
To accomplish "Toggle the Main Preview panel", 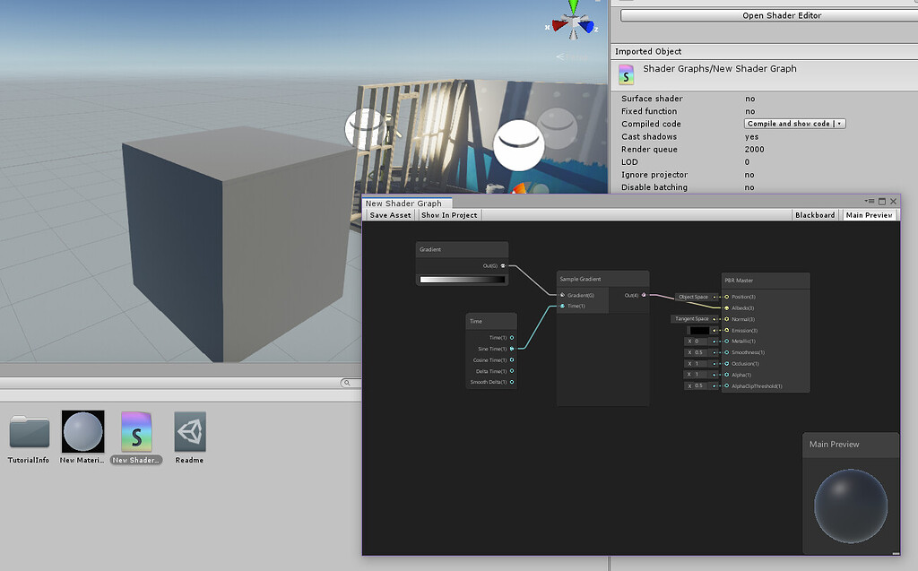I will click(869, 215).
